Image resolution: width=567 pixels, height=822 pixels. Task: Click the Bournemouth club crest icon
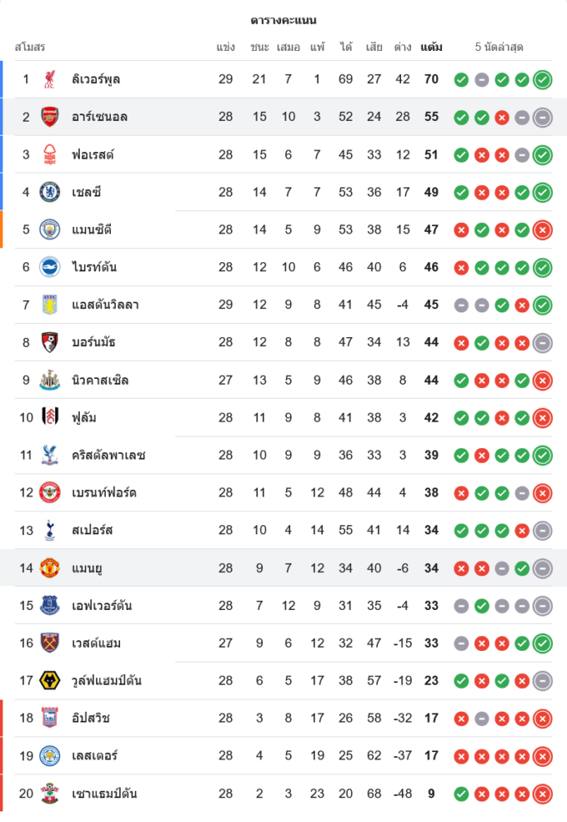point(50,343)
